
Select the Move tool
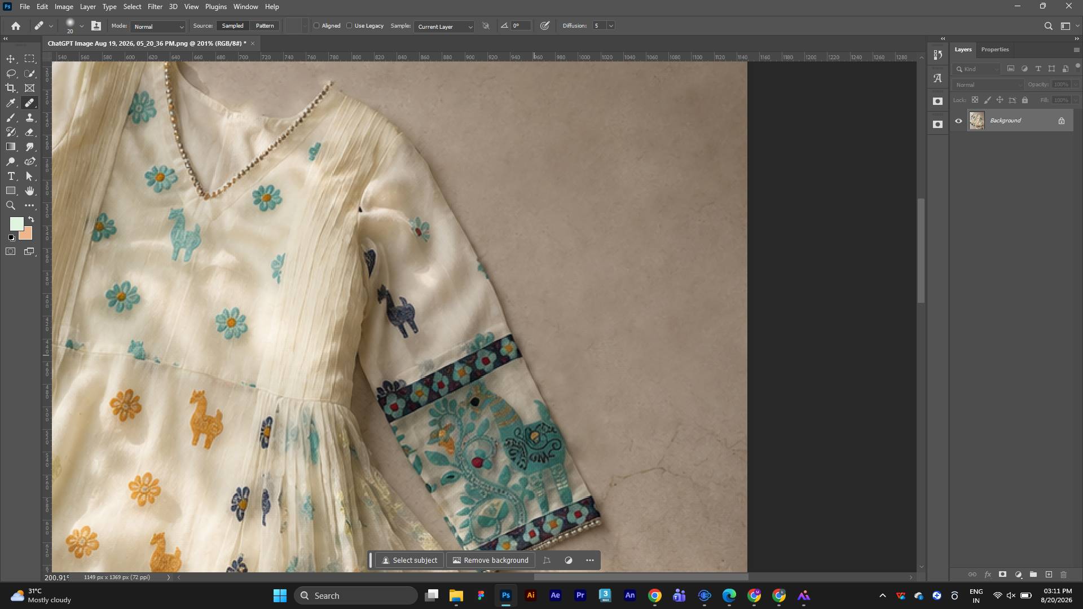point(11,59)
